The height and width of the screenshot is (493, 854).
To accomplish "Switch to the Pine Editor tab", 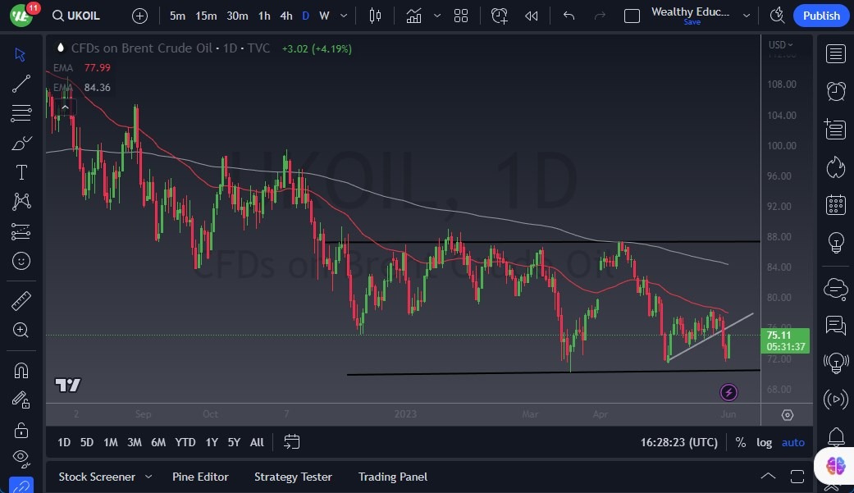I will pyautogui.click(x=200, y=477).
